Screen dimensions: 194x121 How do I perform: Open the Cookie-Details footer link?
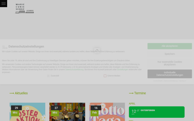158,81
